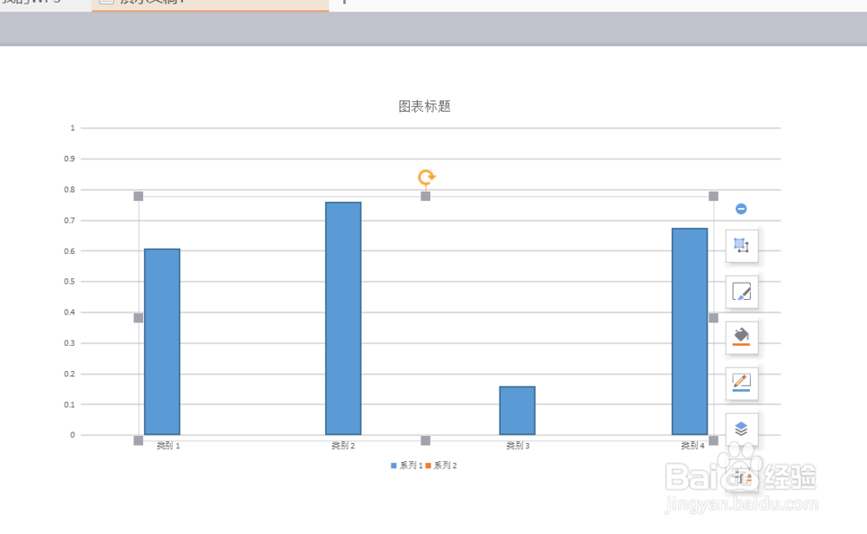
Task: Click the outline pencil editing icon
Action: [741, 382]
